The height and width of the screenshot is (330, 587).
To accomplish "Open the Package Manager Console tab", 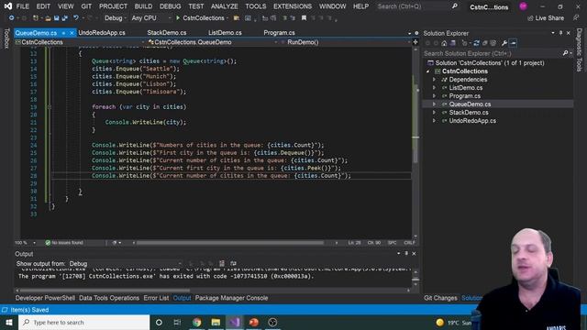I will [231, 298].
